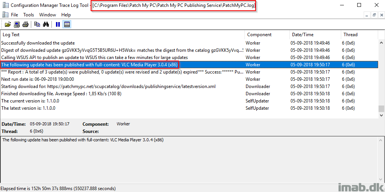This screenshot has width=385, height=192.
Task: Click the Copy toolbar icon
Action: (37, 24)
